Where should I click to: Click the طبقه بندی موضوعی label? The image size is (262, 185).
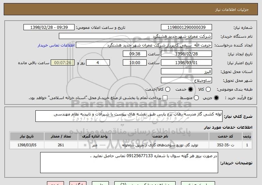click(x=234, y=90)
